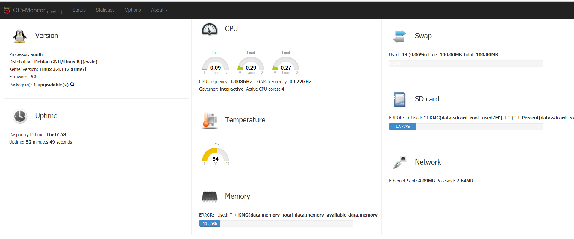Click the Memory RAM chip icon
Viewport: 574px width, 239px height.
210,197
